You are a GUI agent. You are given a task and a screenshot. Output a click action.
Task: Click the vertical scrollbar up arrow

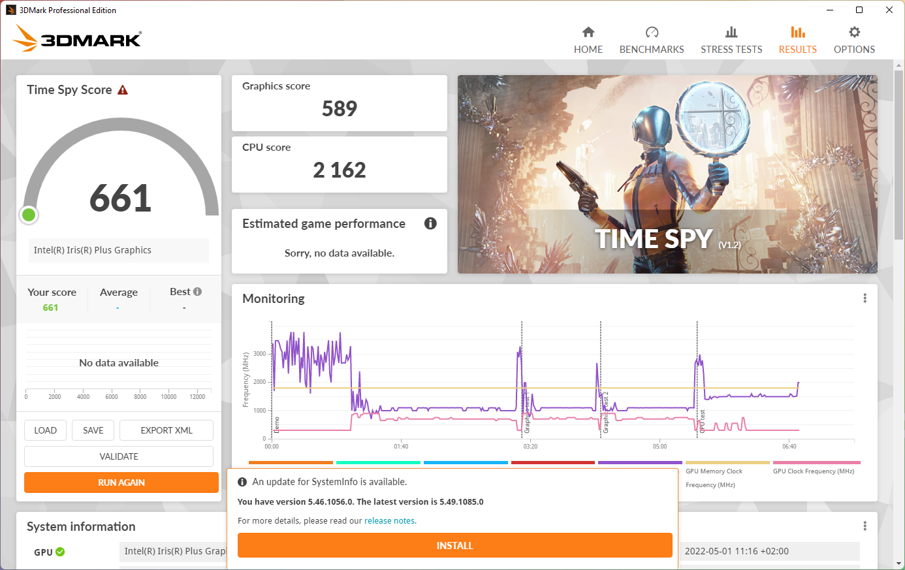899,66
